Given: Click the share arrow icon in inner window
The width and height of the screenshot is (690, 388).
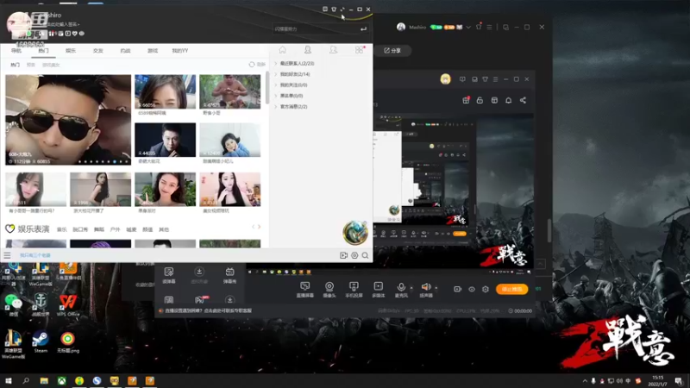Looking at the screenshot, I should click(x=523, y=100).
